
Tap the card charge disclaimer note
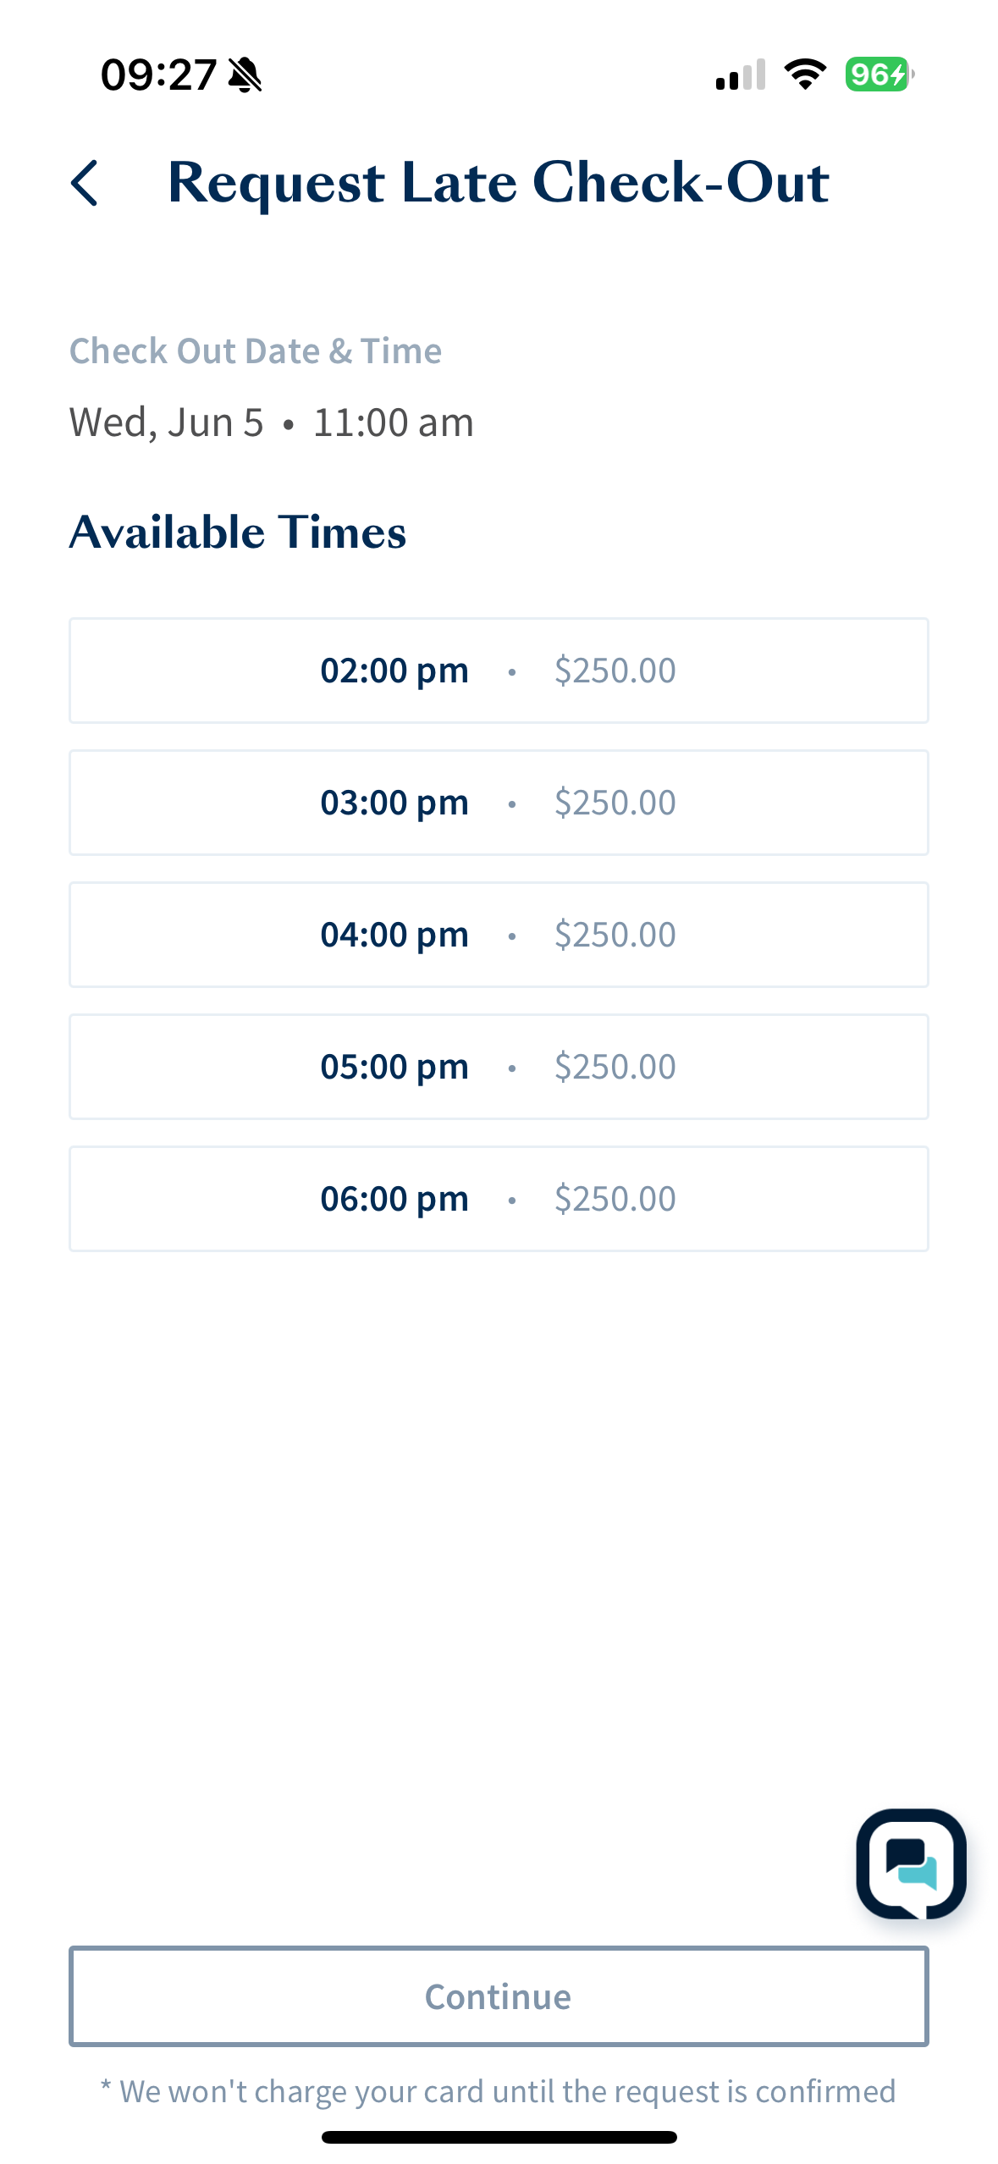pyautogui.click(x=499, y=2091)
